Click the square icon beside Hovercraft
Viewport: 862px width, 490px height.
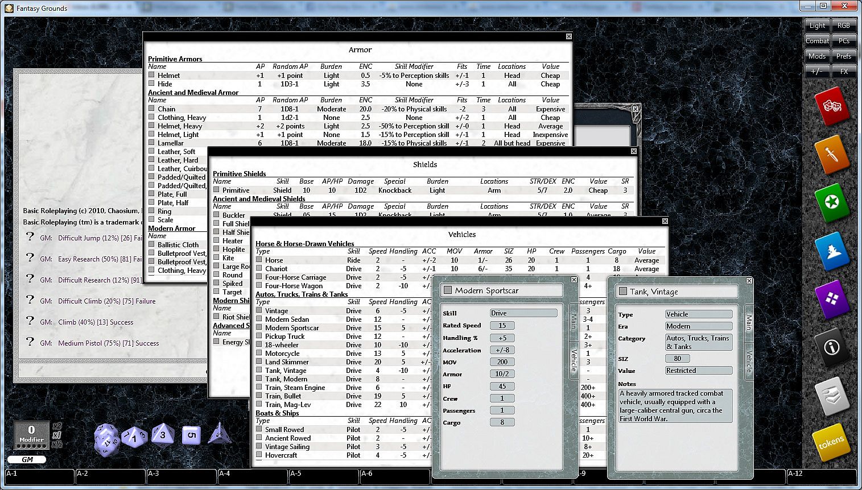(x=259, y=455)
